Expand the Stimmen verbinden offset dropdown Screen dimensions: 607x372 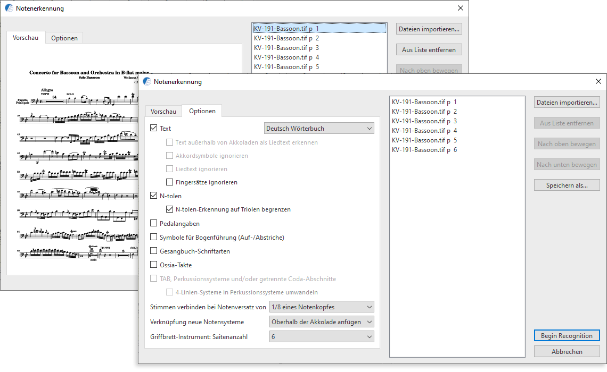[x=322, y=307]
